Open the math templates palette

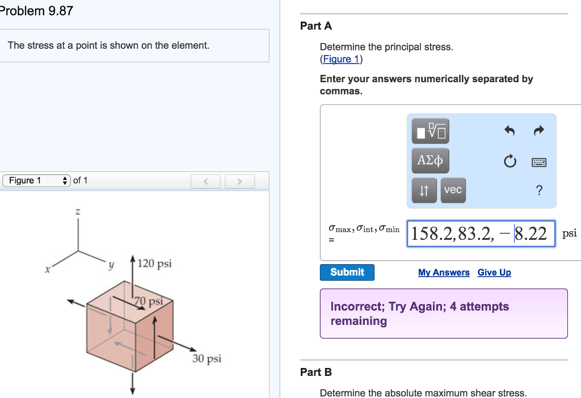click(x=430, y=131)
